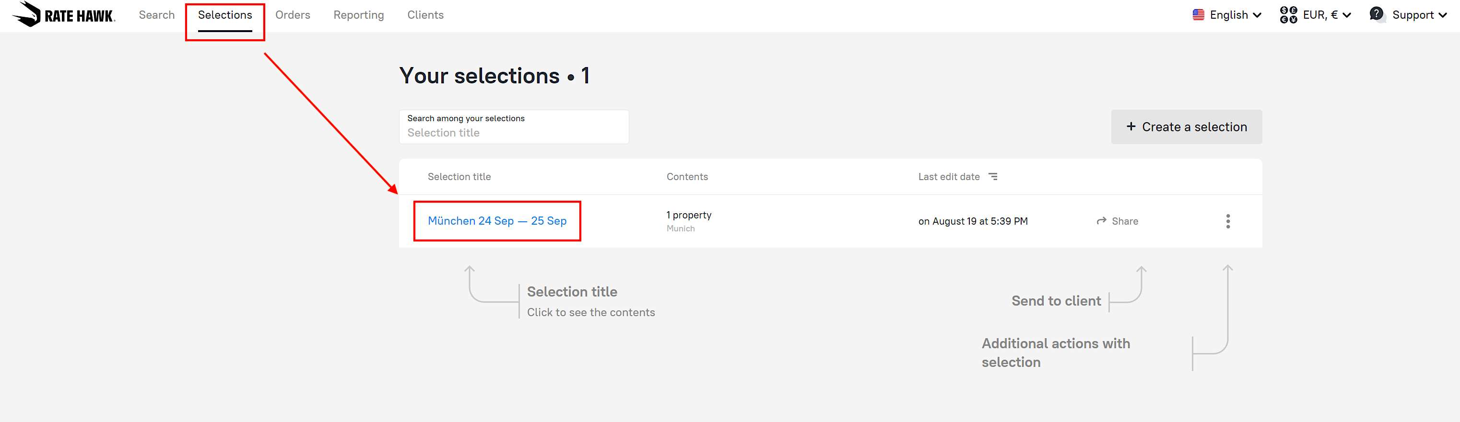Viewport: 1460px width, 422px height.
Task: Switch to the Orders tab
Action: [x=293, y=15]
